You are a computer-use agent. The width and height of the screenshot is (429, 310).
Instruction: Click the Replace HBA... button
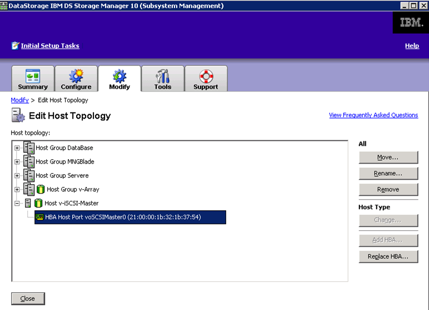[388, 256]
